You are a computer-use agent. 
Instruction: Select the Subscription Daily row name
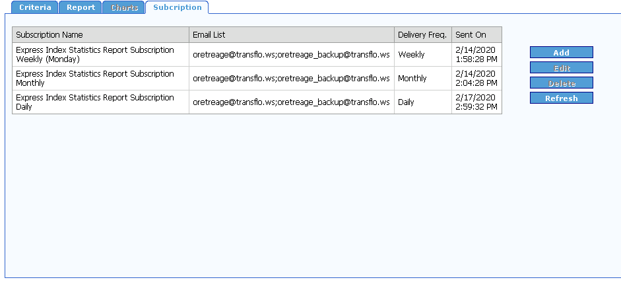(x=95, y=102)
